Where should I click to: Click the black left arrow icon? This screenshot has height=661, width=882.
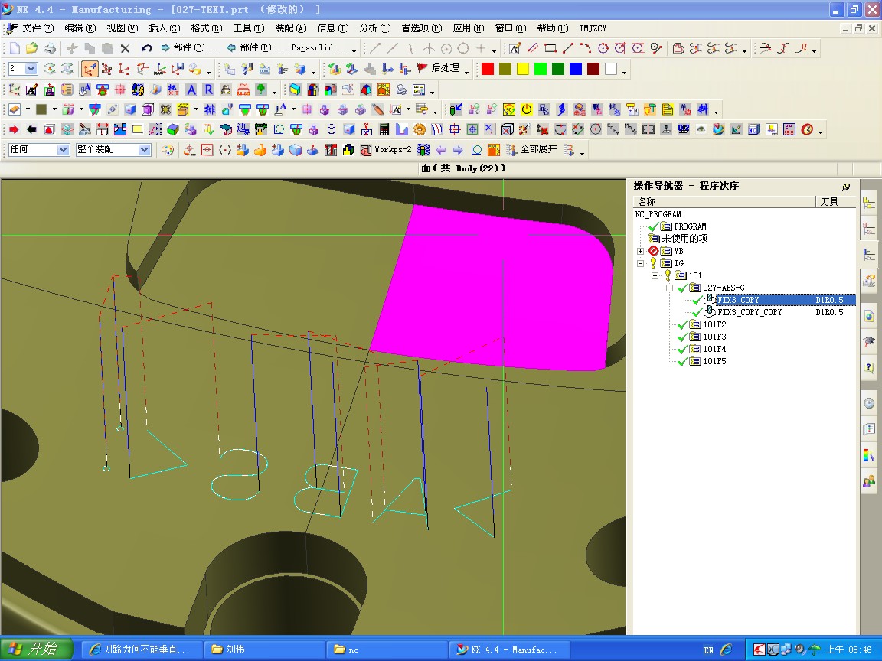pos(31,130)
